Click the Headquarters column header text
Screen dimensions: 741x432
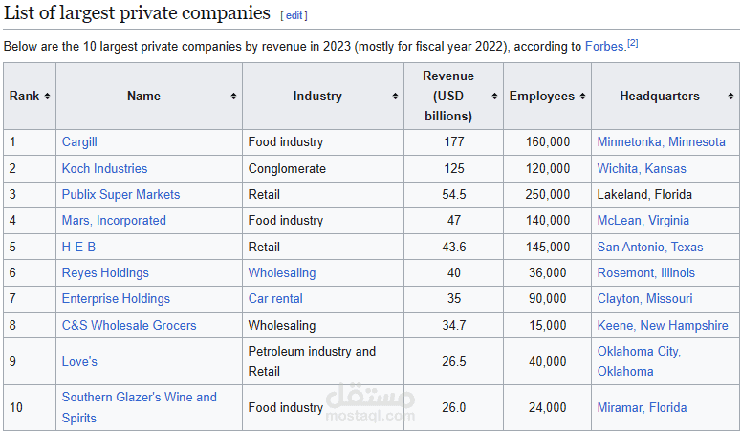click(x=659, y=96)
